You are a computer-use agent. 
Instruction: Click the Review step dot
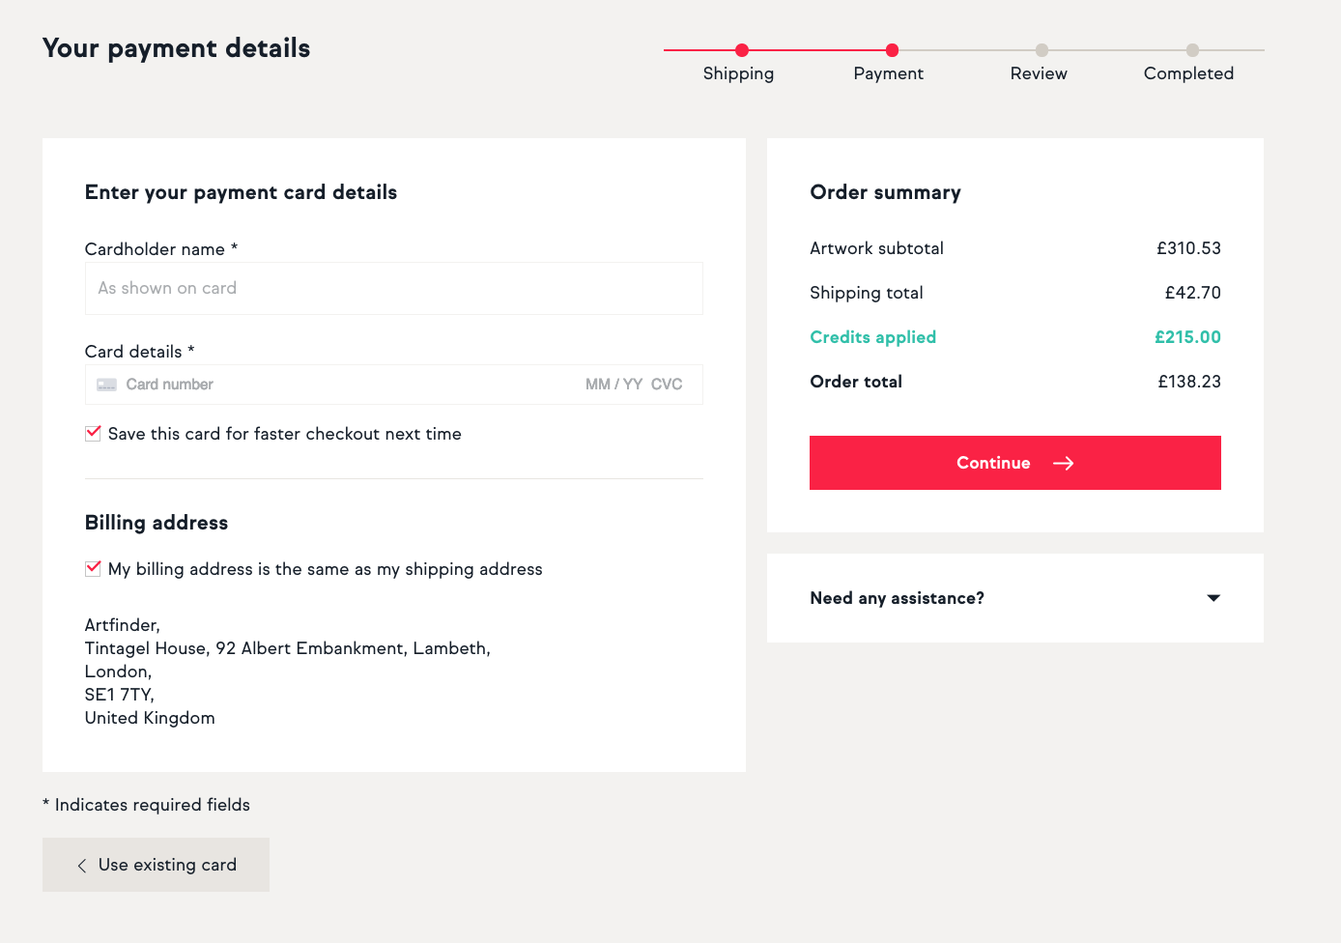1041,50
